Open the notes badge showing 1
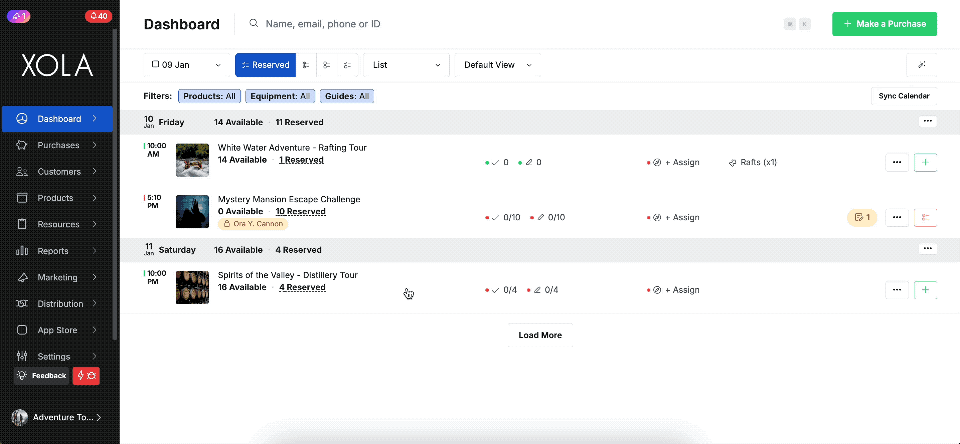Image resolution: width=960 pixels, height=444 pixels. pyautogui.click(x=862, y=218)
